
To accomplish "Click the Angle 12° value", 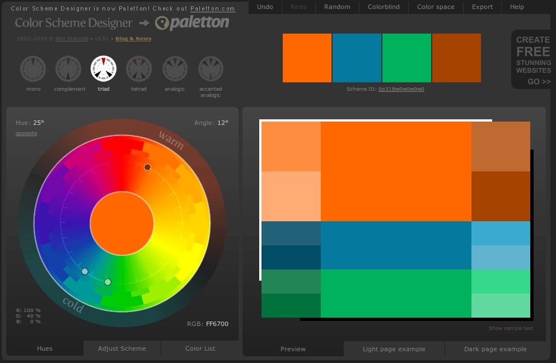I will coord(223,123).
